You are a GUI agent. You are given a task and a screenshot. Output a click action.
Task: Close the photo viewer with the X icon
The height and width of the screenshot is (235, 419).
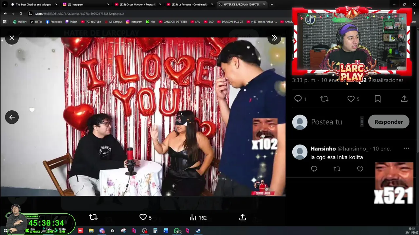pos(12,38)
